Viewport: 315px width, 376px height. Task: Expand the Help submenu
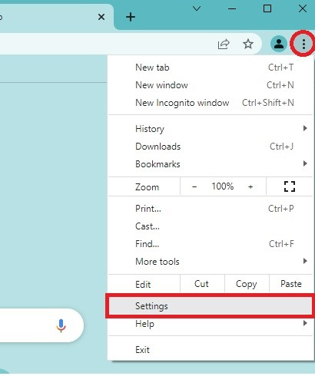[x=211, y=324]
